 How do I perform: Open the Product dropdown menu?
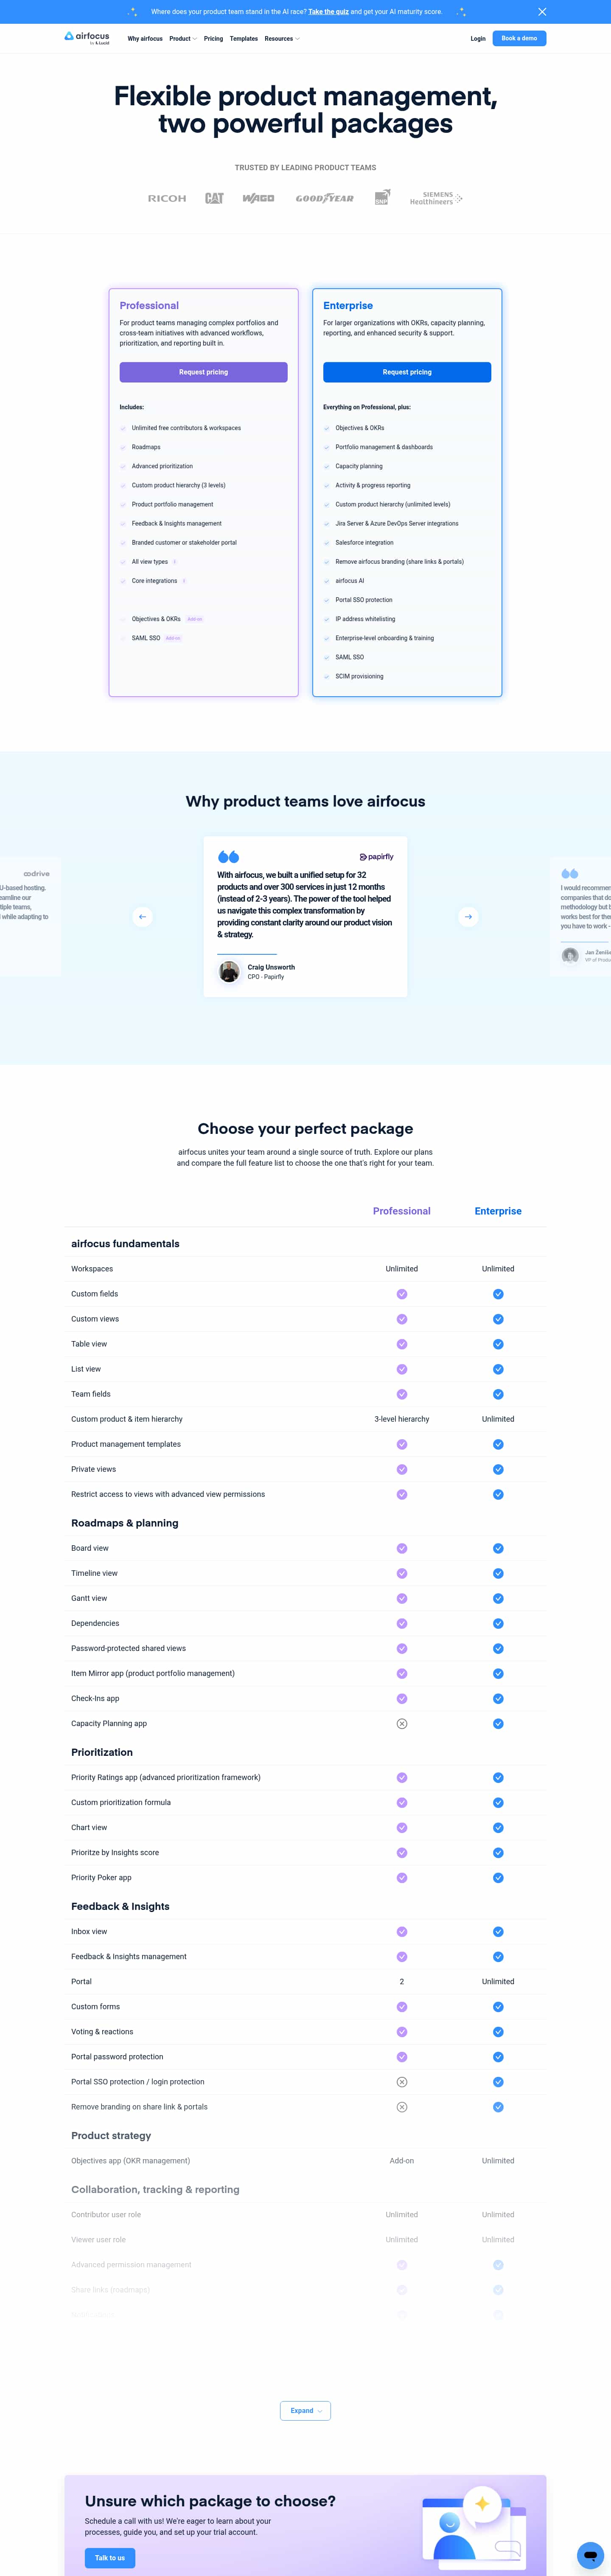(x=183, y=39)
